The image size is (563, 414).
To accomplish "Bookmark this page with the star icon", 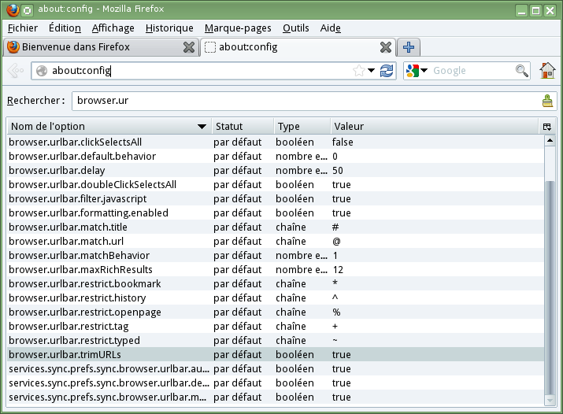I will (x=359, y=71).
